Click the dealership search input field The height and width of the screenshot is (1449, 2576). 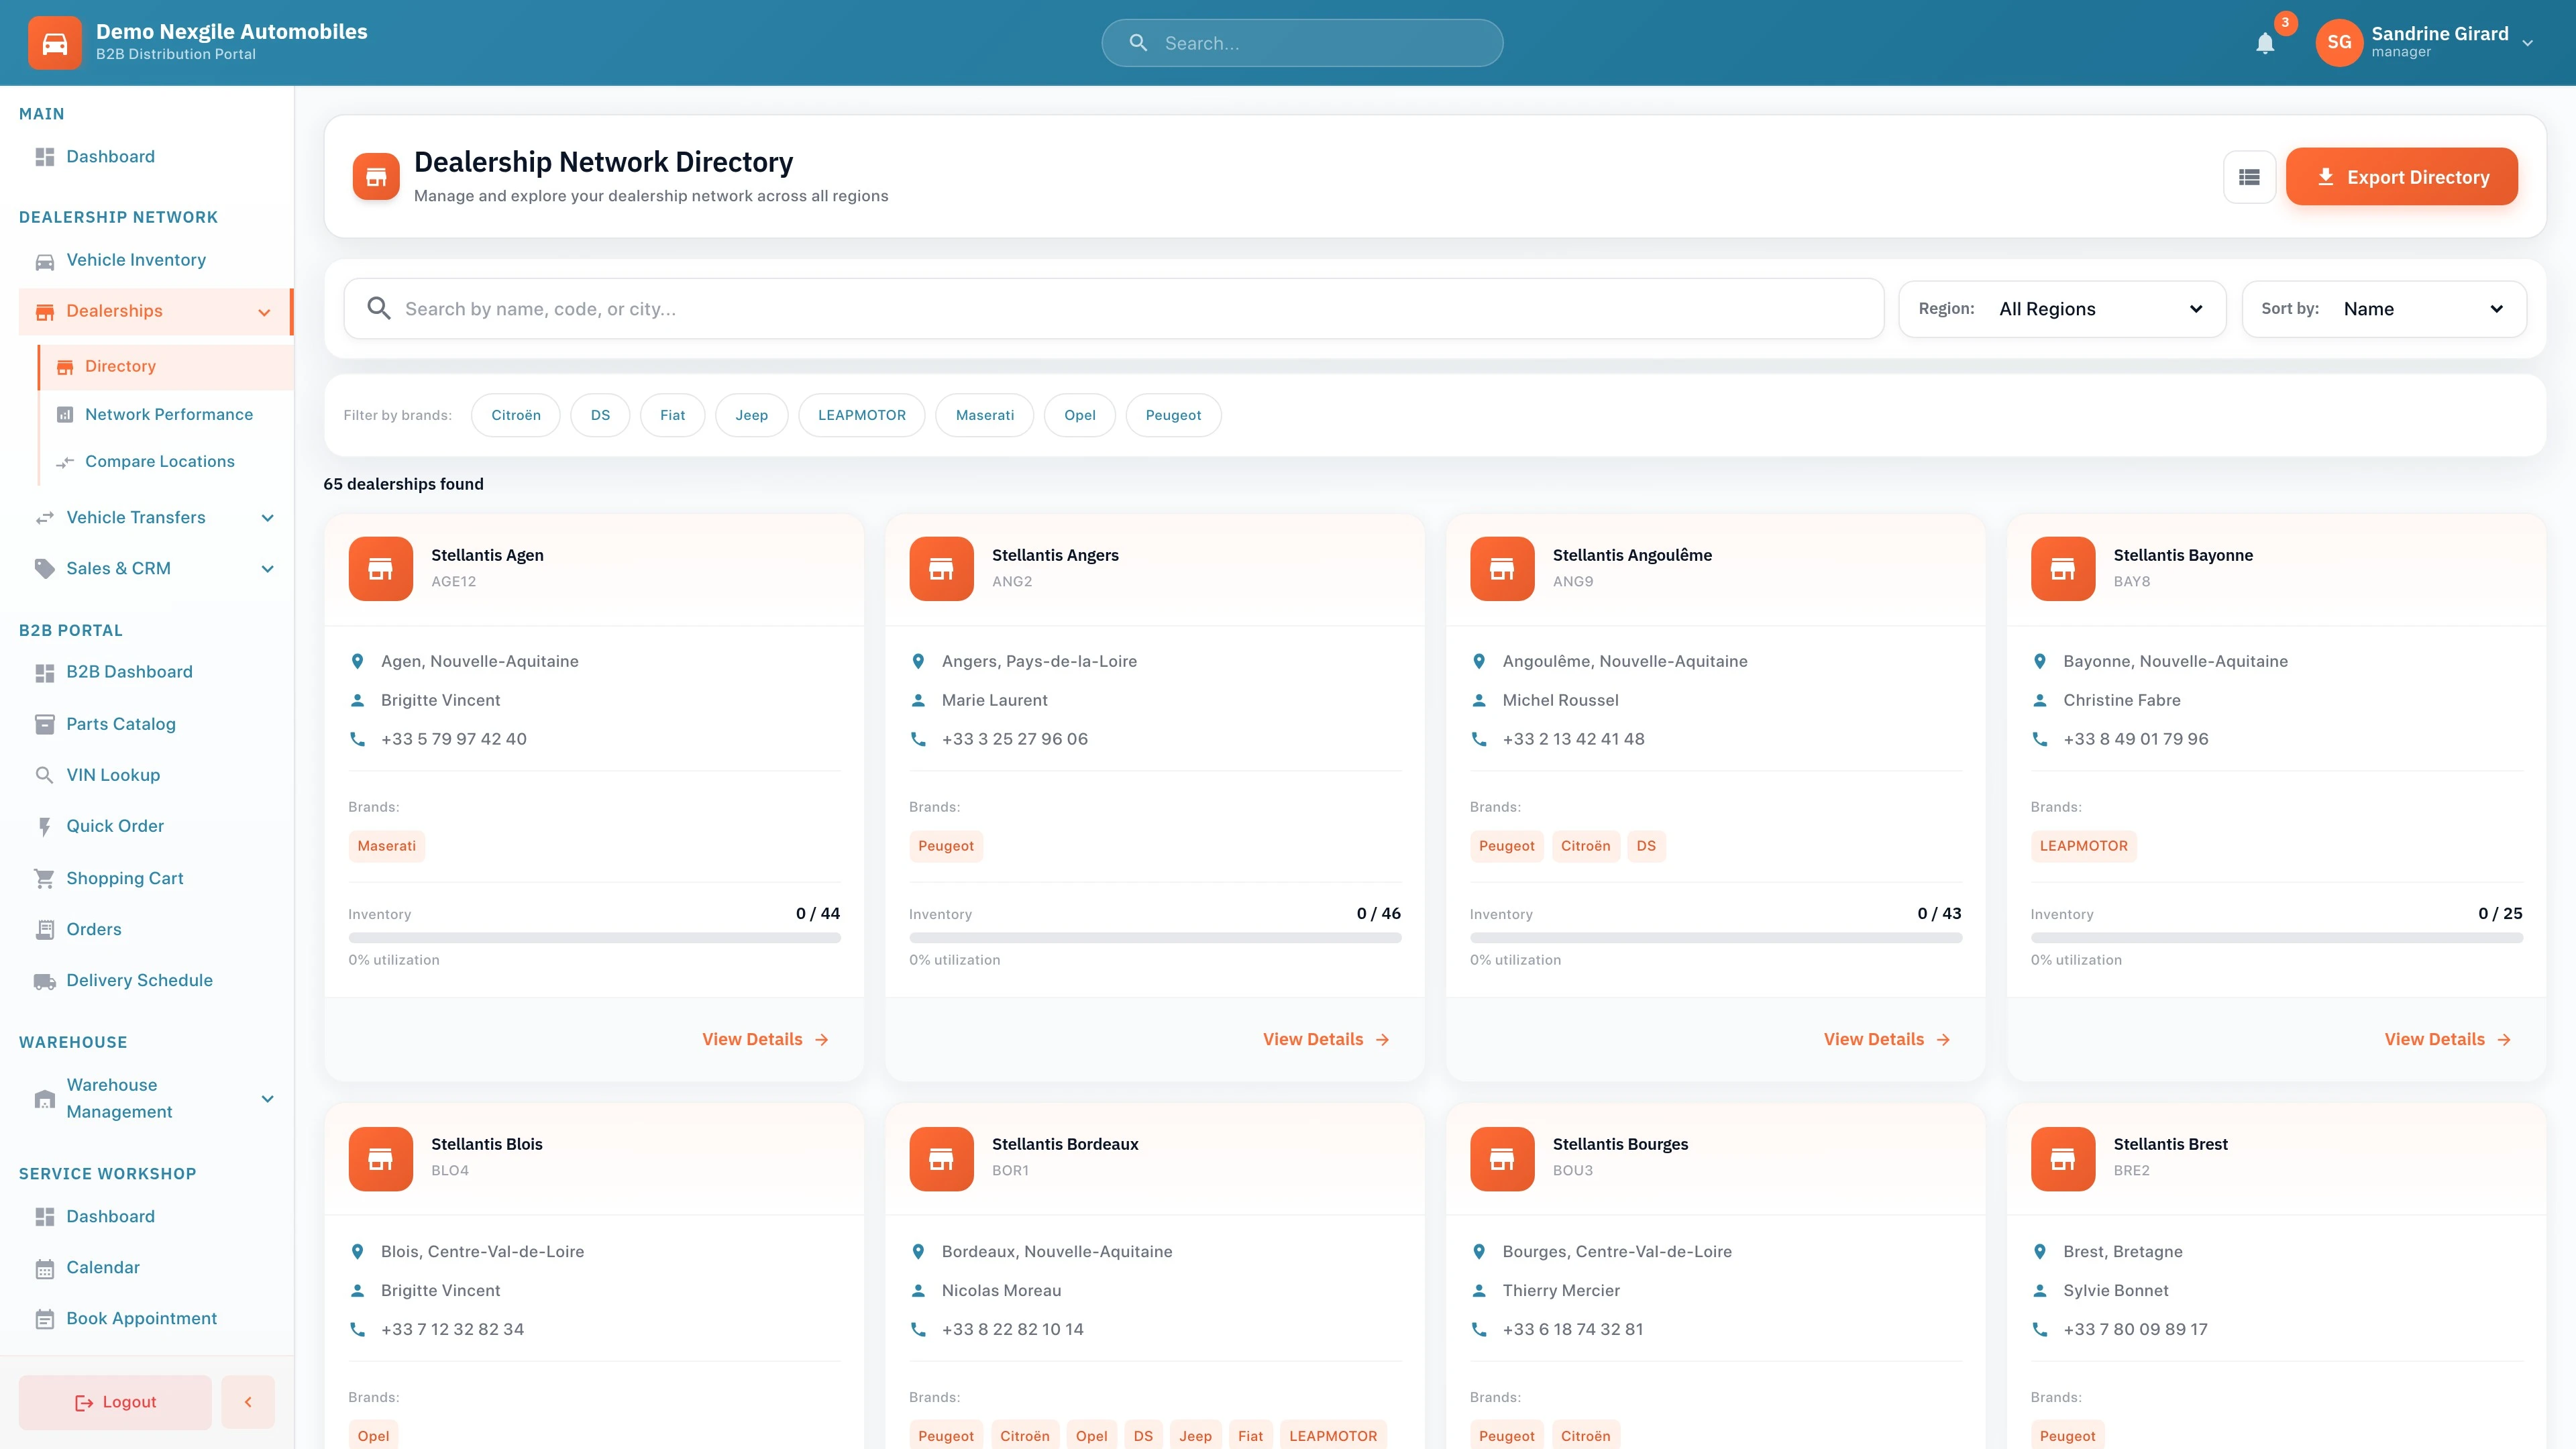pyautogui.click(x=1100, y=308)
